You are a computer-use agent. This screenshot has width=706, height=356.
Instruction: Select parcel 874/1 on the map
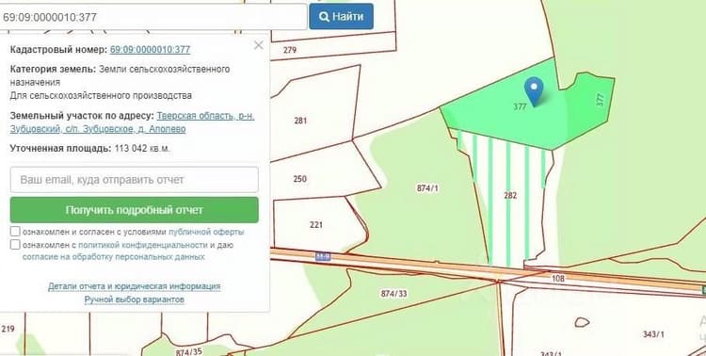tap(427, 188)
